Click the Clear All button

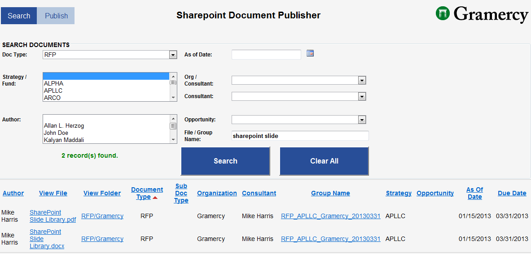click(x=324, y=161)
